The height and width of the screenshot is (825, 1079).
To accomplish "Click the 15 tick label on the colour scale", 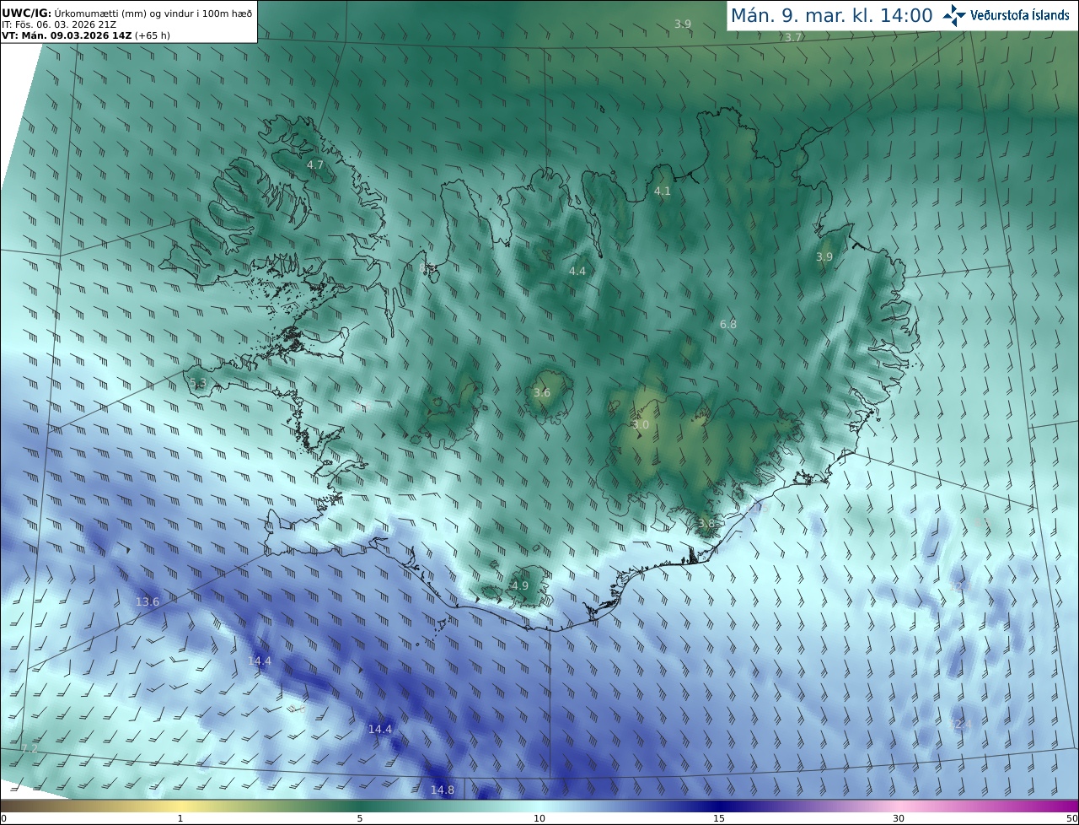I will point(719,818).
